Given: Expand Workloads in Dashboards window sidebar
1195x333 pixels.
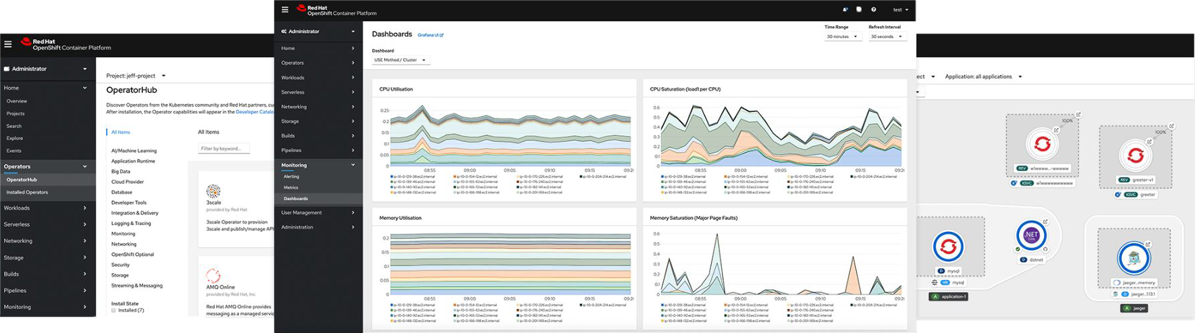Looking at the screenshot, I should pos(318,78).
